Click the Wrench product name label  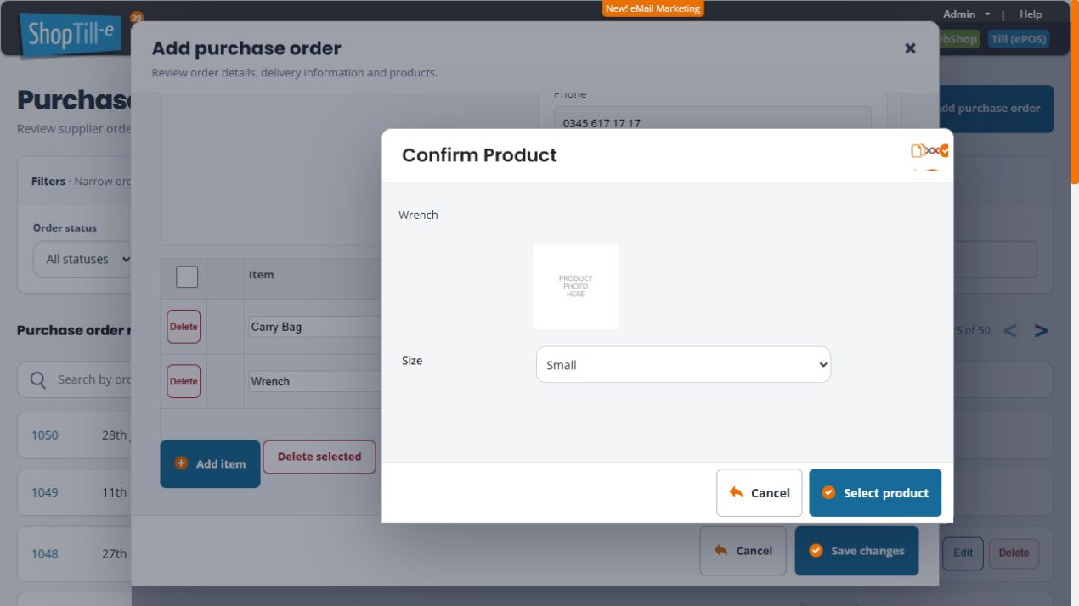point(418,215)
